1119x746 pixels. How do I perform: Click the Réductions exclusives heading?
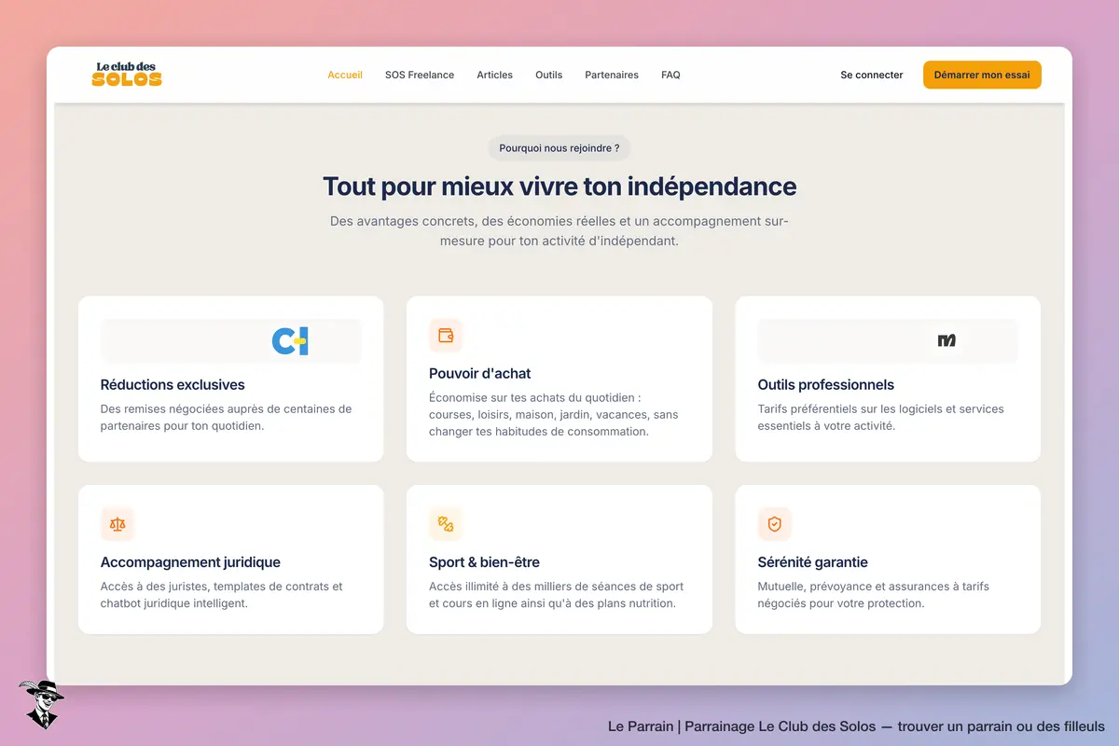173,385
